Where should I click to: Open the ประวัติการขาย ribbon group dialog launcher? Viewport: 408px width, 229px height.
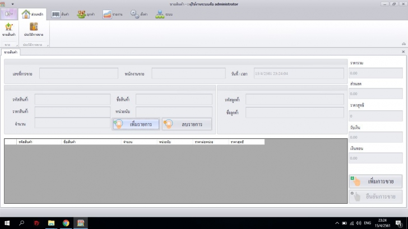pos(48,45)
